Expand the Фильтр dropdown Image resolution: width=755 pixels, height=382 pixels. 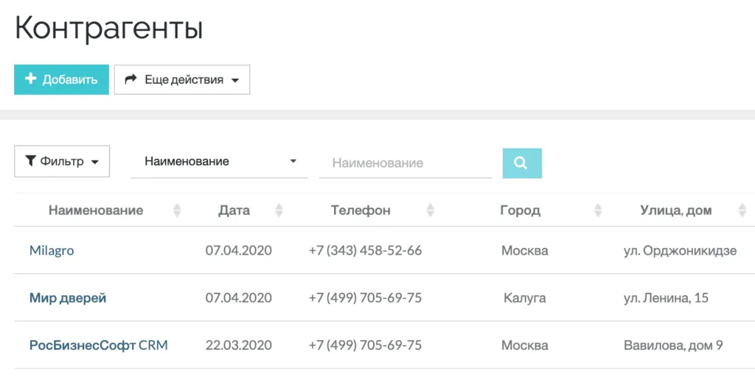pos(62,161)
